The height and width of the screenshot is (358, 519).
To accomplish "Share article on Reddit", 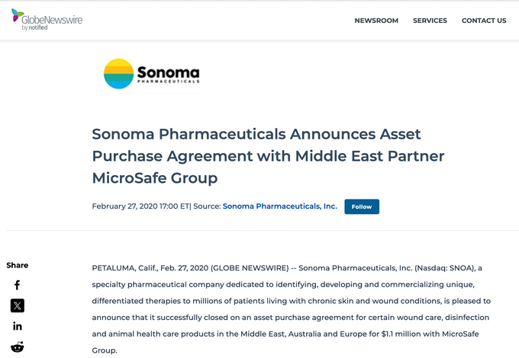I will click(x=17, y=347).
